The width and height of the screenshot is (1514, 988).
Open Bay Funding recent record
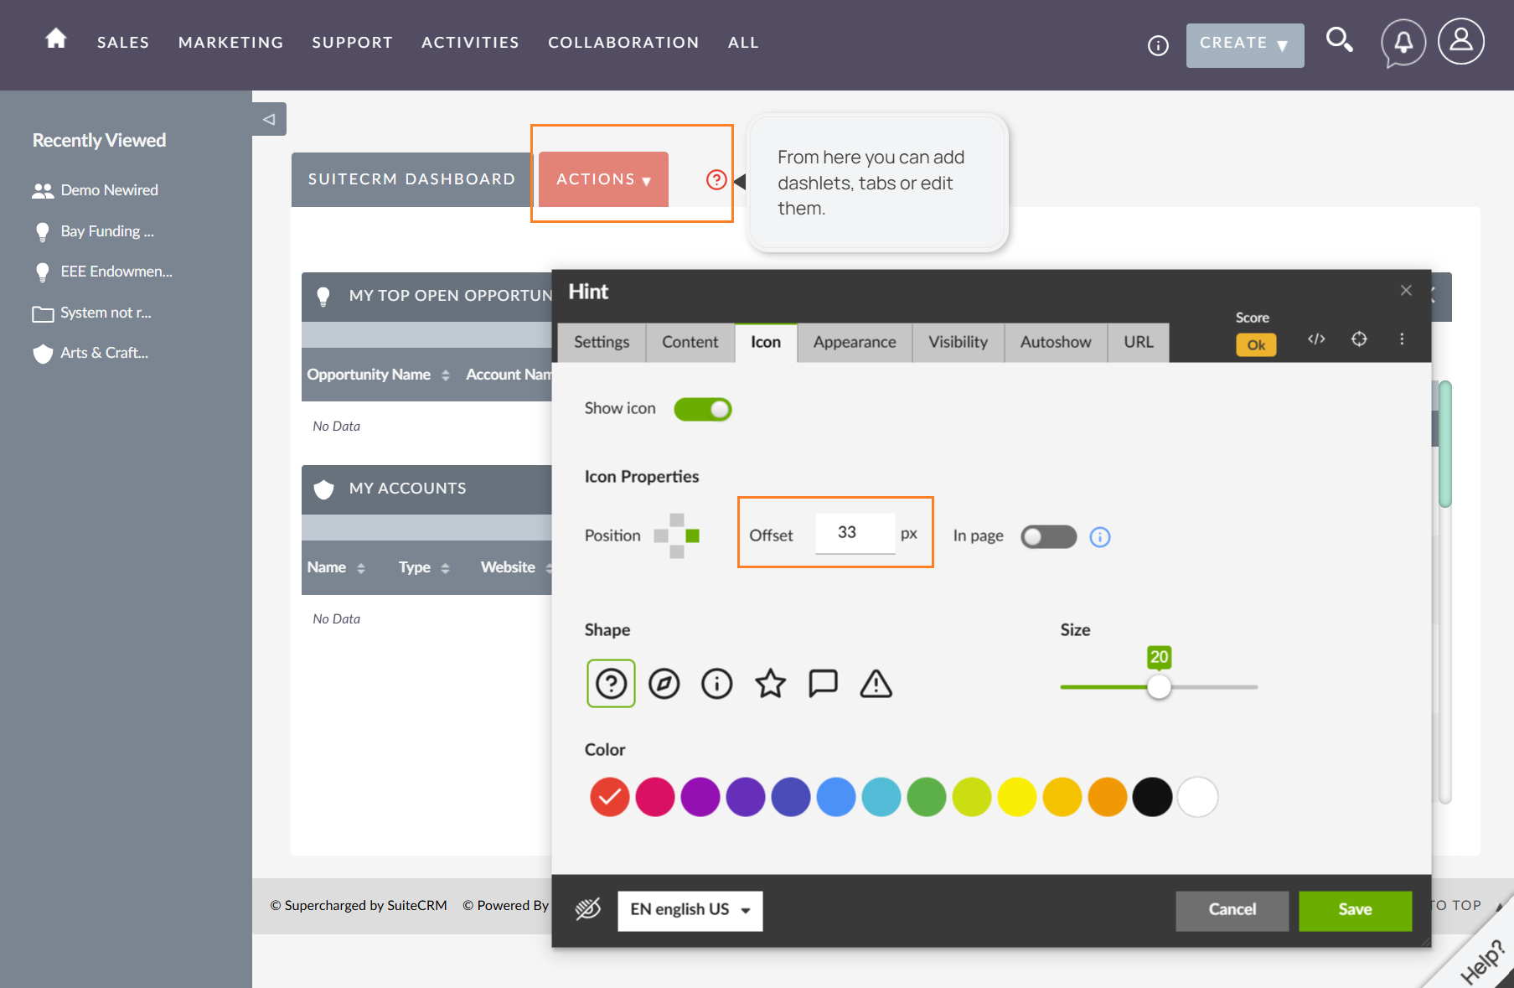click(x=93, y=231)
